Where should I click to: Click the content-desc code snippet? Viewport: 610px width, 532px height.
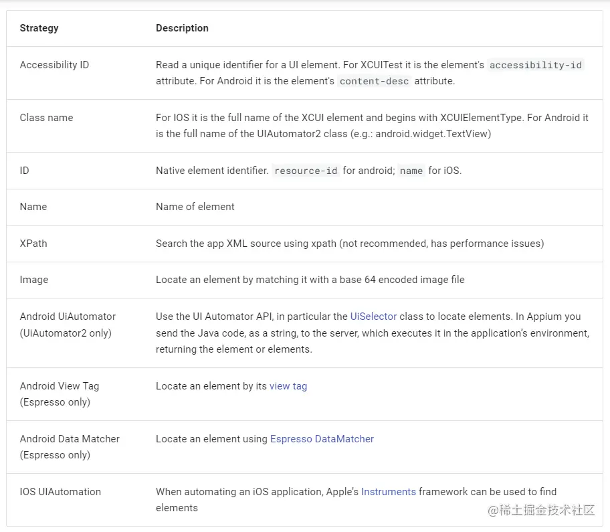374,81
